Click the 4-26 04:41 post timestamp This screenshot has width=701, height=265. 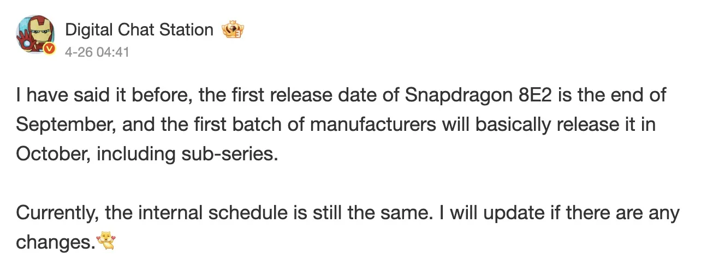tap(97, 52)
